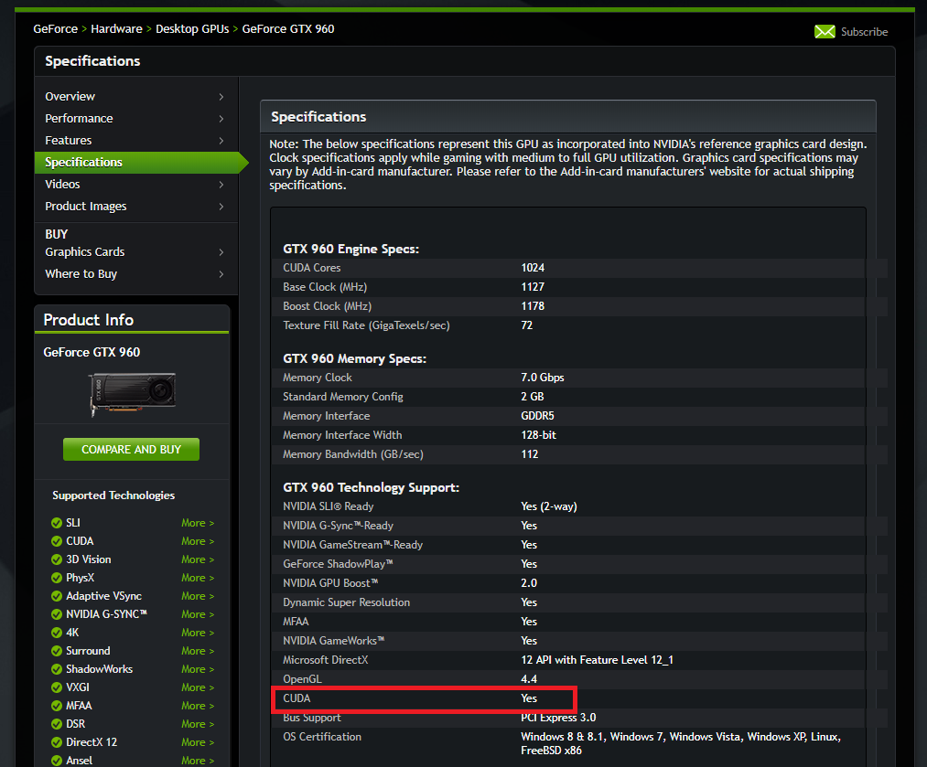927x767 pixels.
Task: Click the green checkmark beside DirectX 12
Action: coord(57,742)
